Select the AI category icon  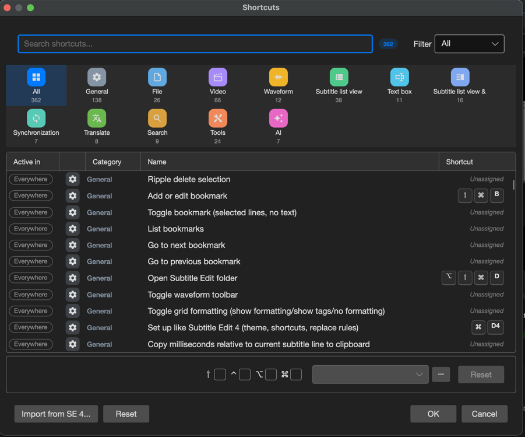tap(279, 118)
